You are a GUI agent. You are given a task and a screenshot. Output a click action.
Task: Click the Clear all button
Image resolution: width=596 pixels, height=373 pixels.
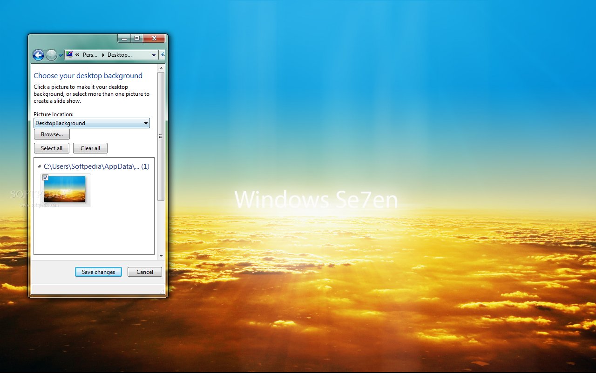point(90,148)
